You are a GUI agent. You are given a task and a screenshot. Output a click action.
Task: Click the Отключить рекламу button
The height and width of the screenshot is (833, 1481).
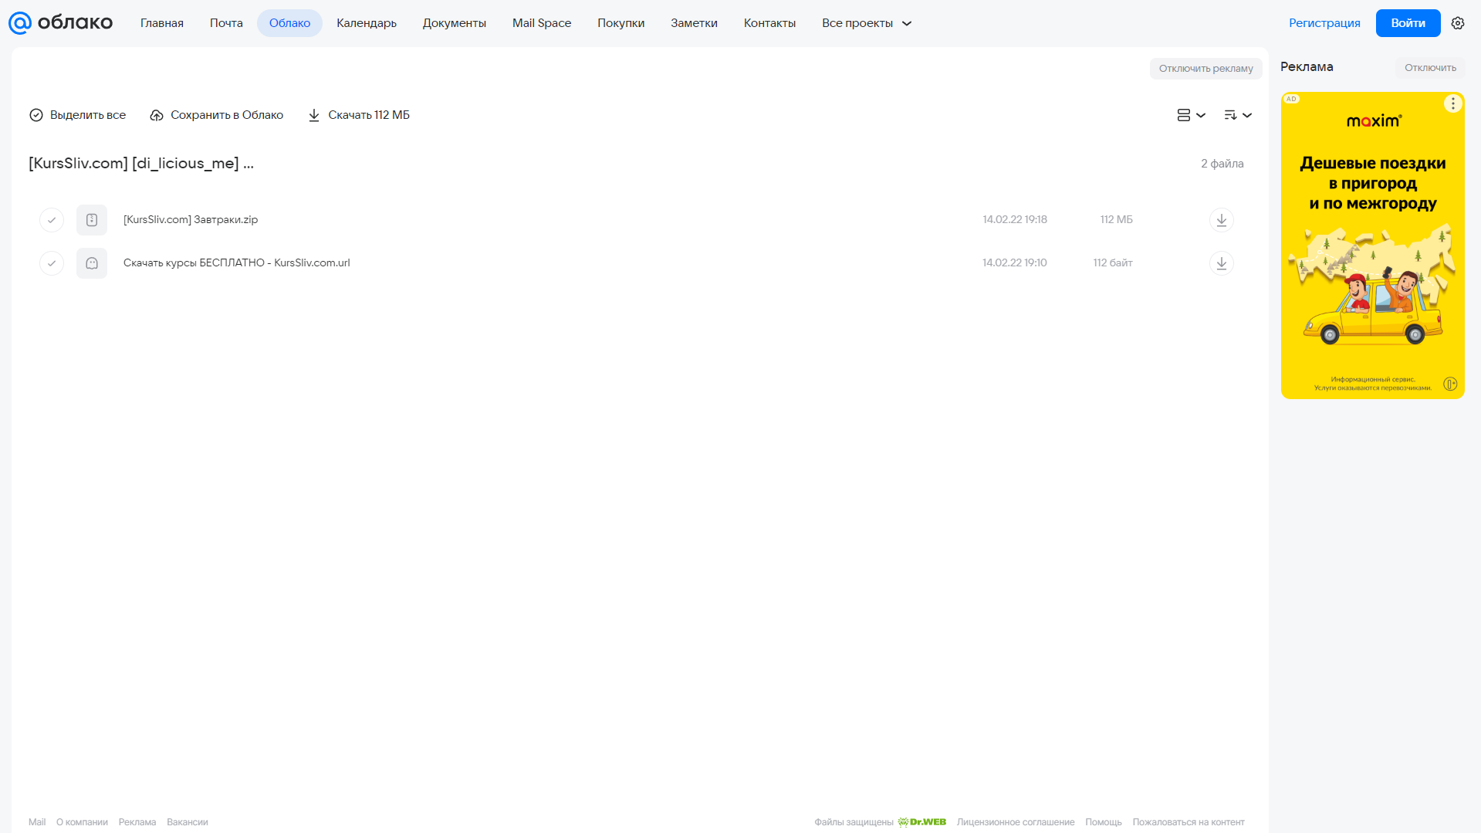pyautogui.click(x=1205, y=69)
